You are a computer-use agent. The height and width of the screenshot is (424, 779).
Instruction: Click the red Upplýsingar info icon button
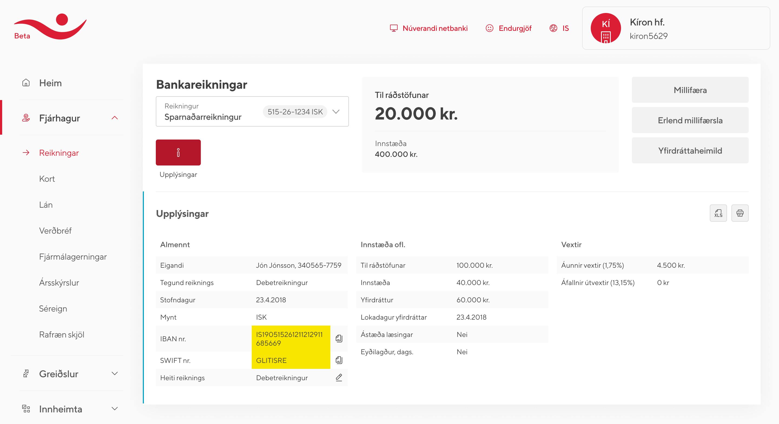click(x=178, y=153)
